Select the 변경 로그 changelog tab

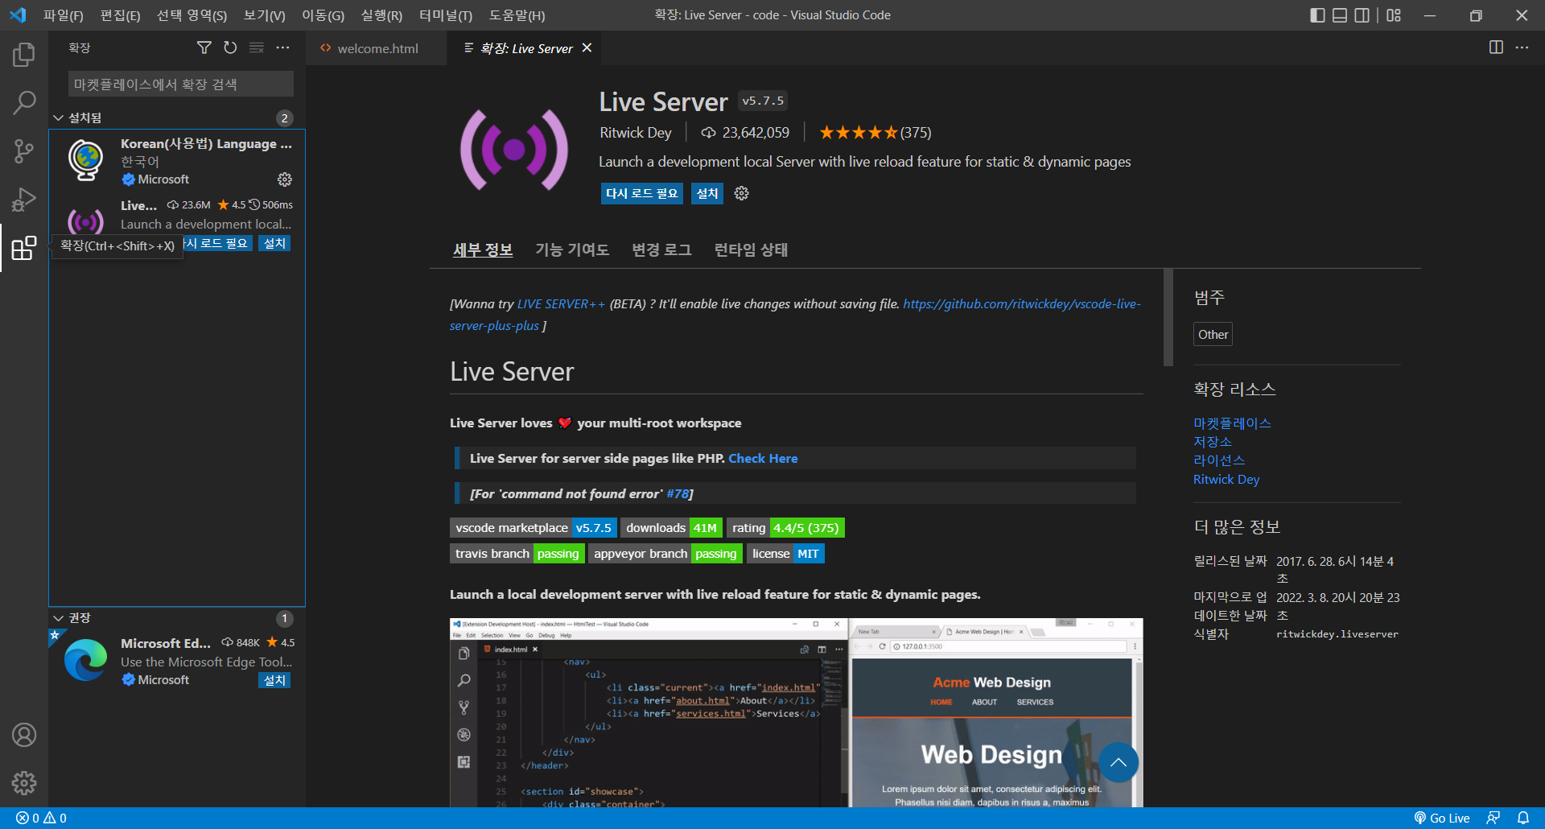point(661,250)
